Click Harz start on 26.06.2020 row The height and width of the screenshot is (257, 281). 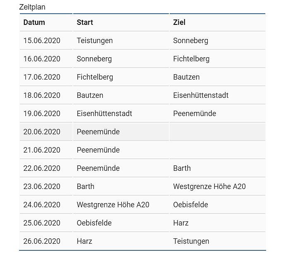coord(84,241)
